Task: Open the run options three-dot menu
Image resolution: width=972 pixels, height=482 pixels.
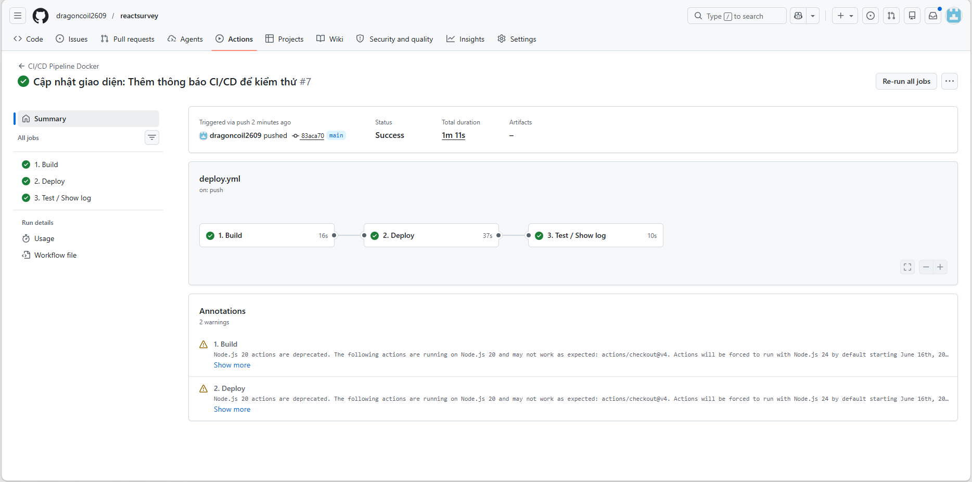Action: click(950, 81)
